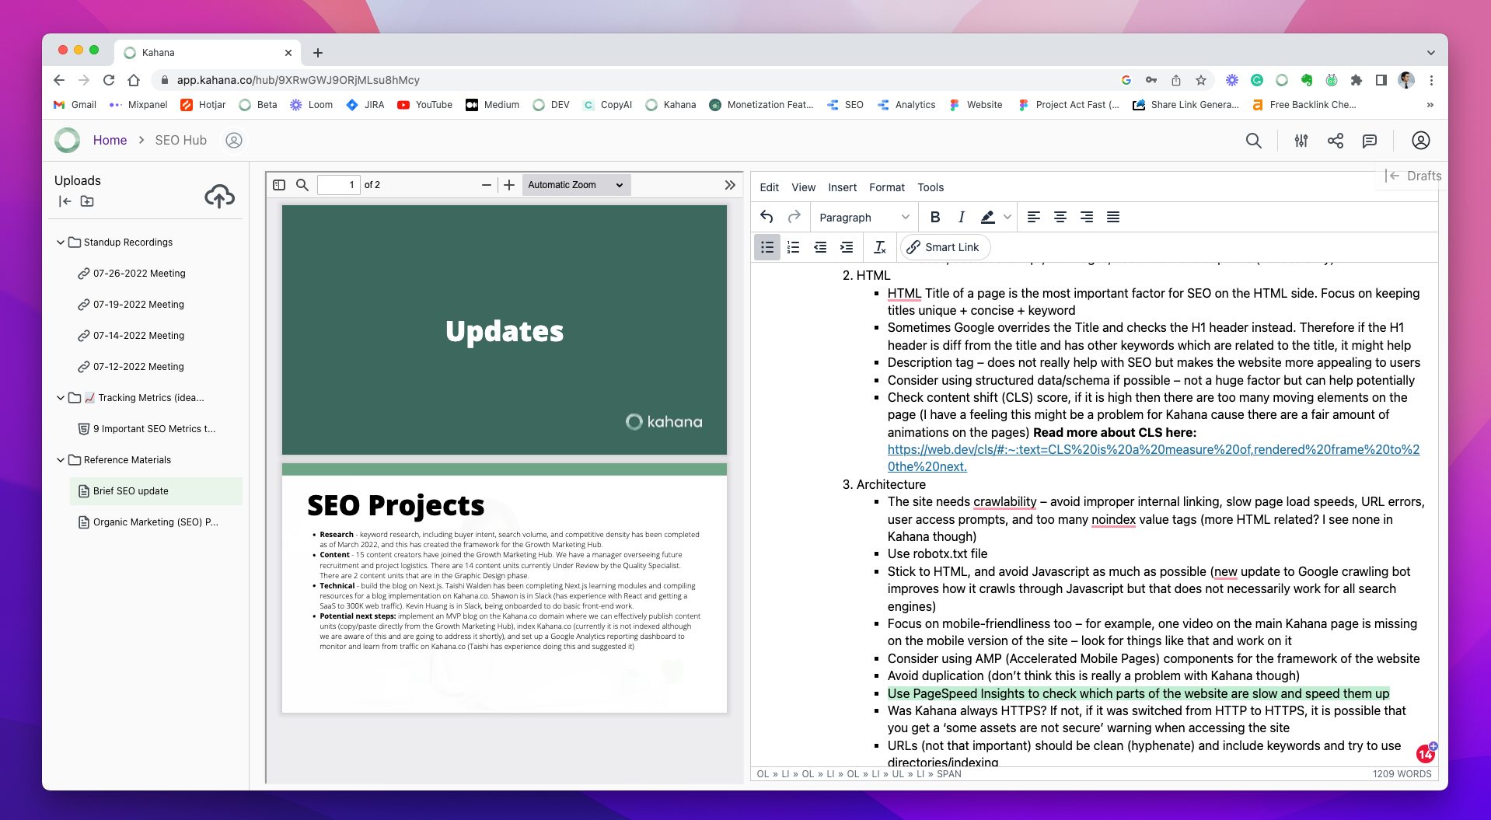Toggle the PDF viewer sidebar

tap(279, 185)
